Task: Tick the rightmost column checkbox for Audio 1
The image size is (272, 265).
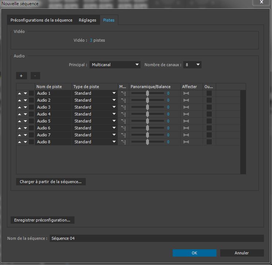Action: pyautogui.click(x=209, y=94)
